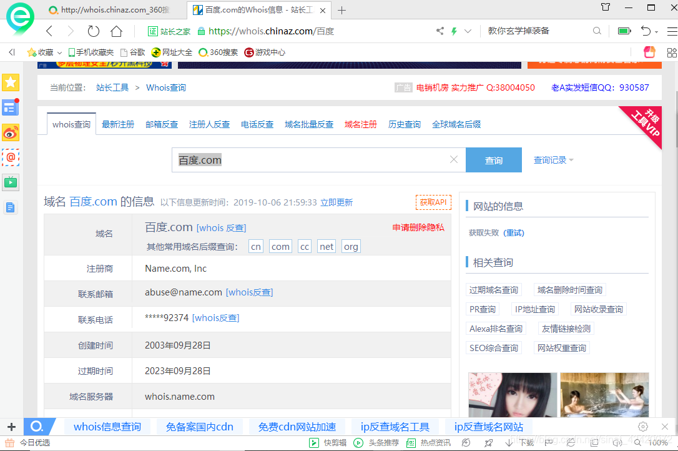Click 重试 link under 网站的信息

(x=514, y=233)
